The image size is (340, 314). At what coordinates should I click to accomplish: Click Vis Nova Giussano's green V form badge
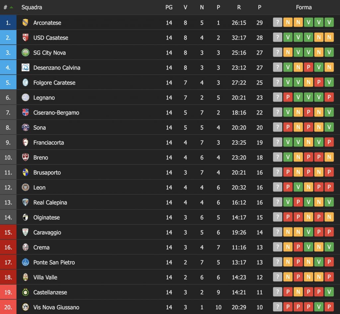pos(319,307)
